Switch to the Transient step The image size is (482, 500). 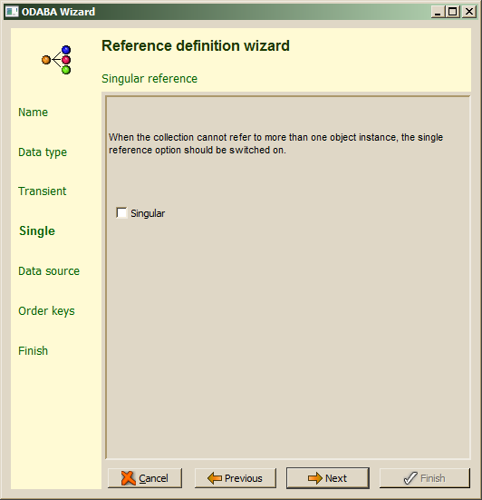coord(43,191)
